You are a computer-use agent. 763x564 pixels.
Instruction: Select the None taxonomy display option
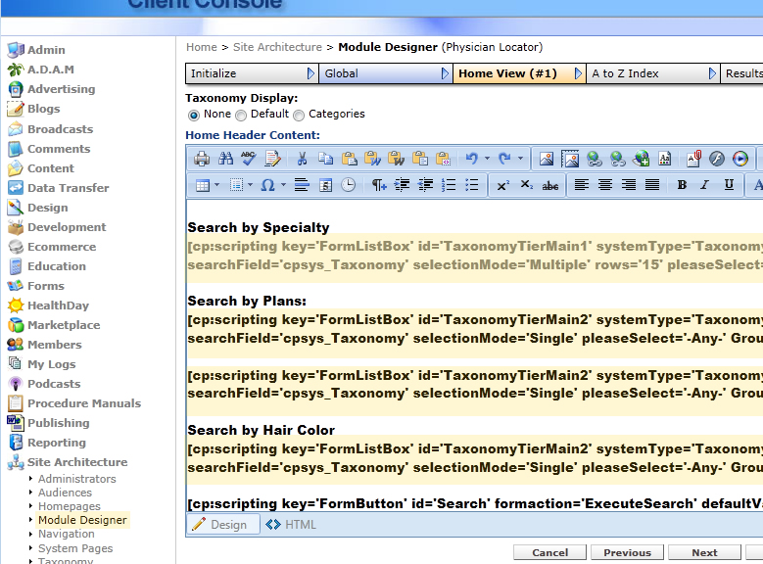point(194,115)
